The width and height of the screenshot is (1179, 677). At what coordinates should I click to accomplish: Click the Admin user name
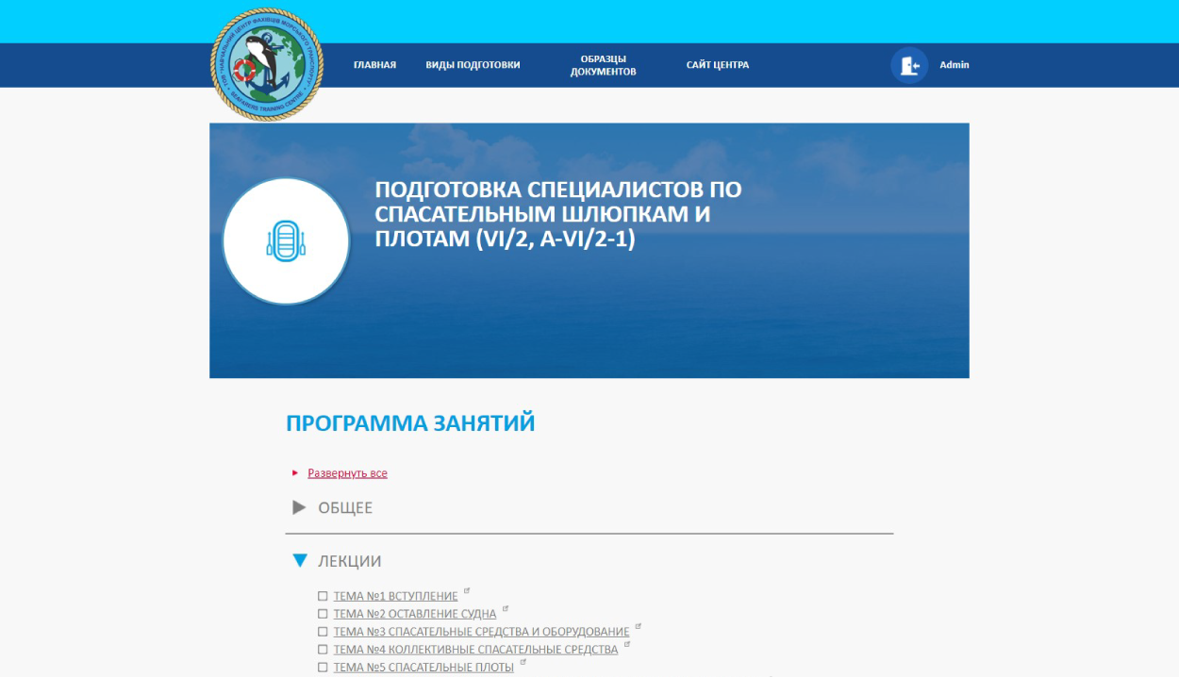pyautogui.click(x=955, y=65)
